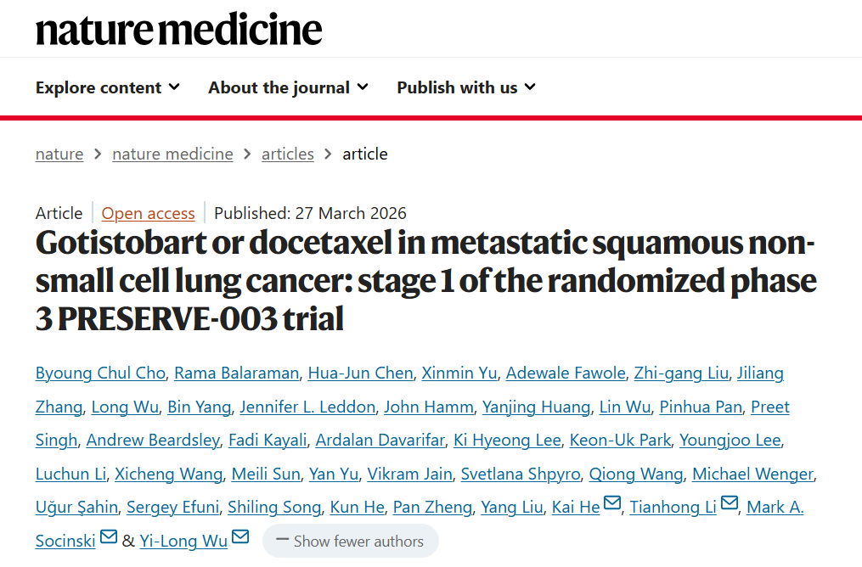This screenshot has width=862, height=567.
Task: Expand the Explore content menu
Action: coord(108,87)
